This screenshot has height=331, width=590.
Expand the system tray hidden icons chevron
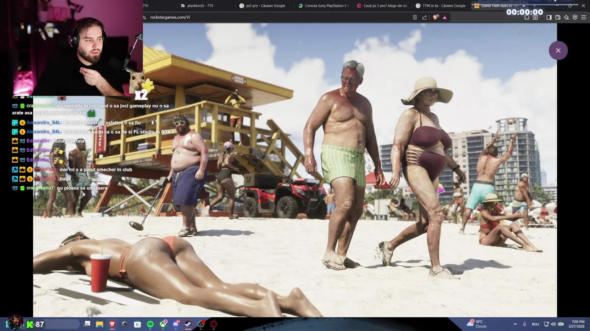coord(515,324)
